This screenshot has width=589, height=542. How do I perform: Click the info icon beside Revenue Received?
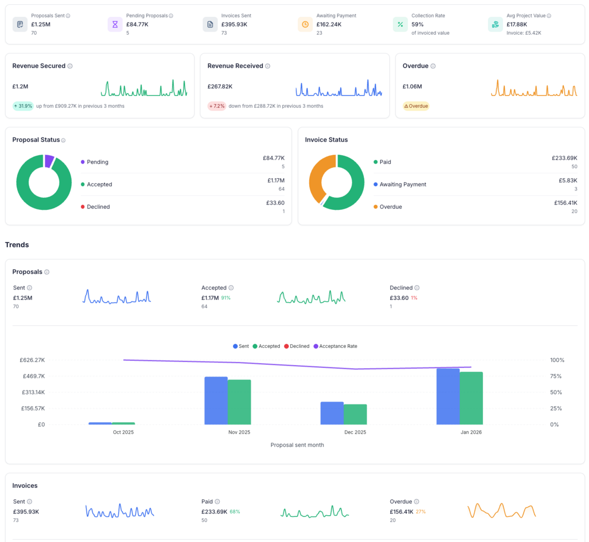(268, 66)
